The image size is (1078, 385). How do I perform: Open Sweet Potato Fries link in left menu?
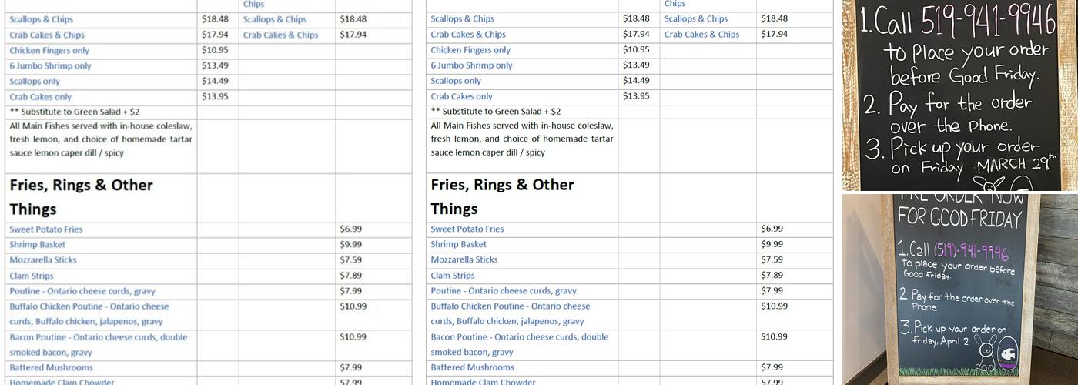46,229
